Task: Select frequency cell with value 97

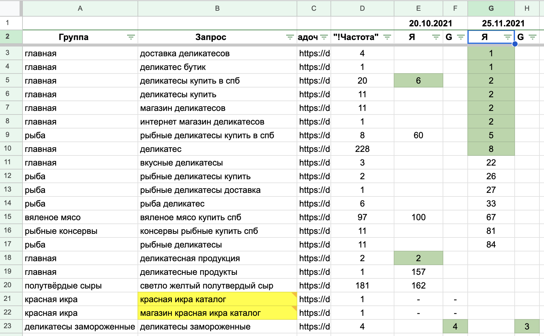Action: 362,217
